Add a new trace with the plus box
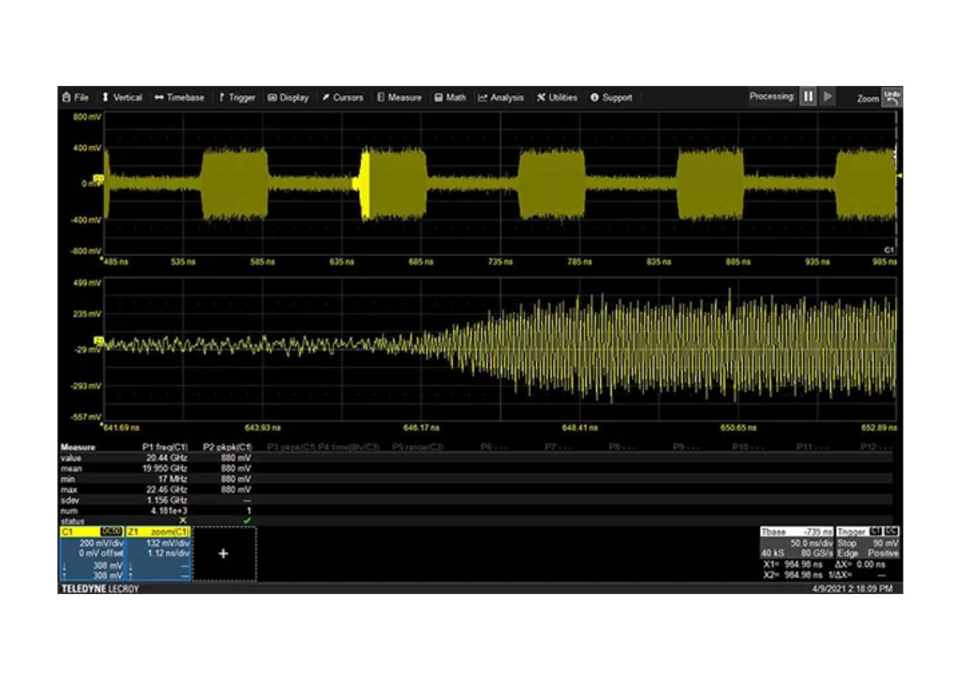Screen dimensions: 962x680 223,554
